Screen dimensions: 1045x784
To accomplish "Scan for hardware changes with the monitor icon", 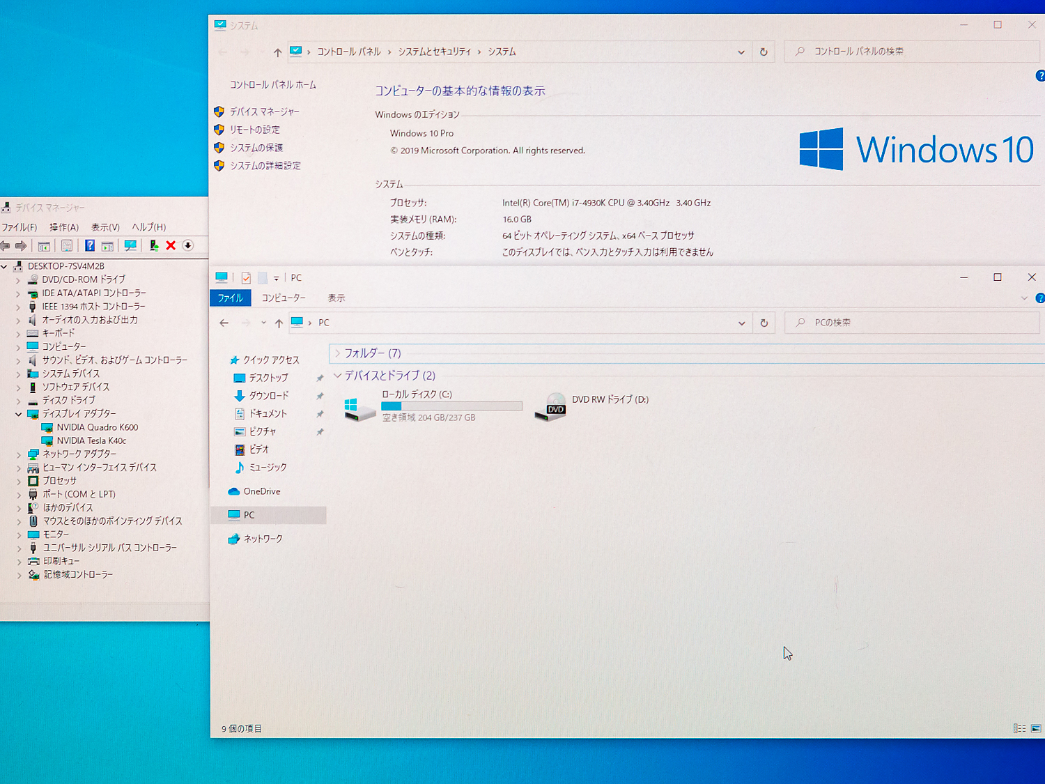I will (130, 245).
